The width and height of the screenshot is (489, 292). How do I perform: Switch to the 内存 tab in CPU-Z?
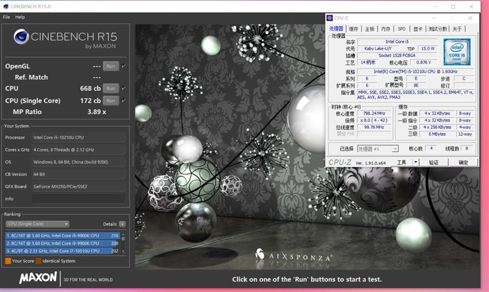click(x=386, y=29)
